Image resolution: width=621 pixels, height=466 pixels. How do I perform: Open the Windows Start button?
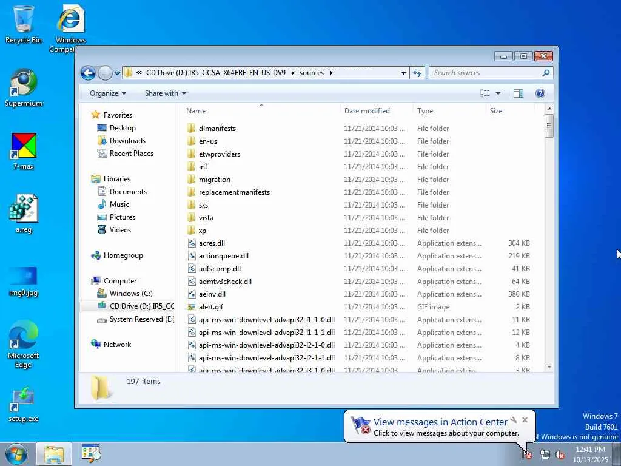[16, 454]
